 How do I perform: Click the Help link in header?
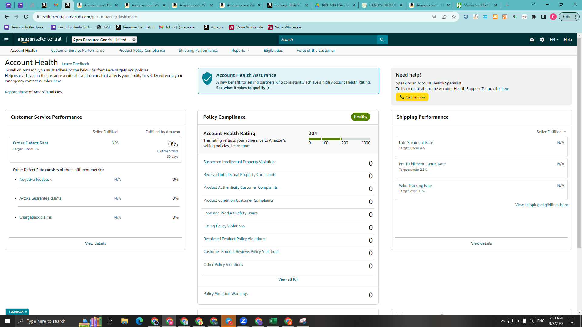pyautogui.click(x=568, y=40)
